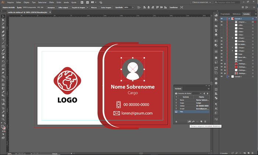This screenshot has width=258, height=155.
Task: Click the Cortar imagem button
Action: (106, 7)
